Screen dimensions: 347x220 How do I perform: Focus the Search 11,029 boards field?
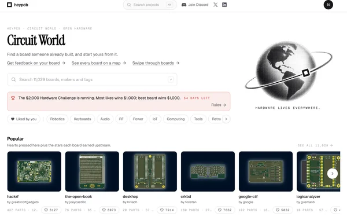92,79
